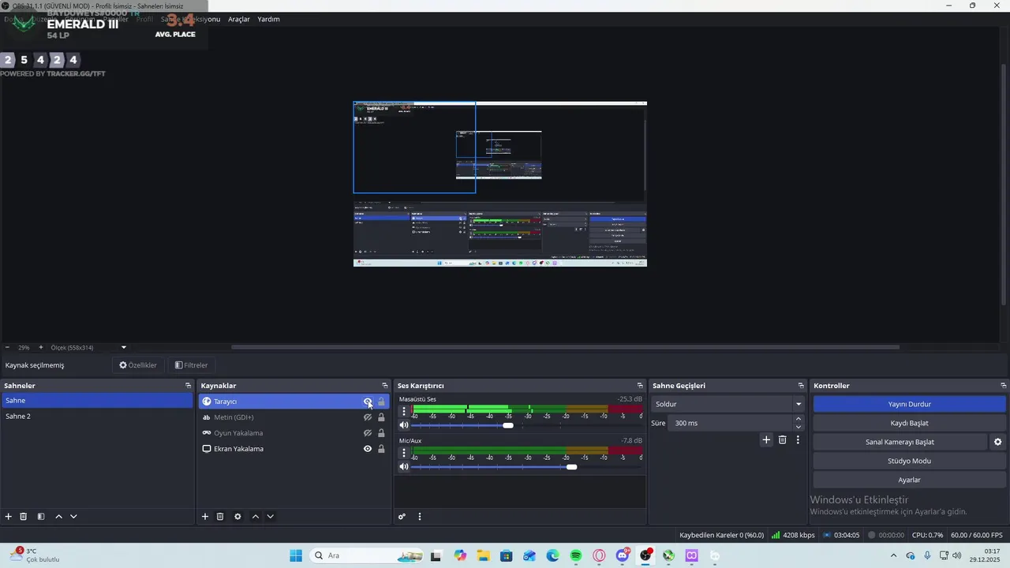
Task: Undock the Sahneler panel
Action: [188, 386]
